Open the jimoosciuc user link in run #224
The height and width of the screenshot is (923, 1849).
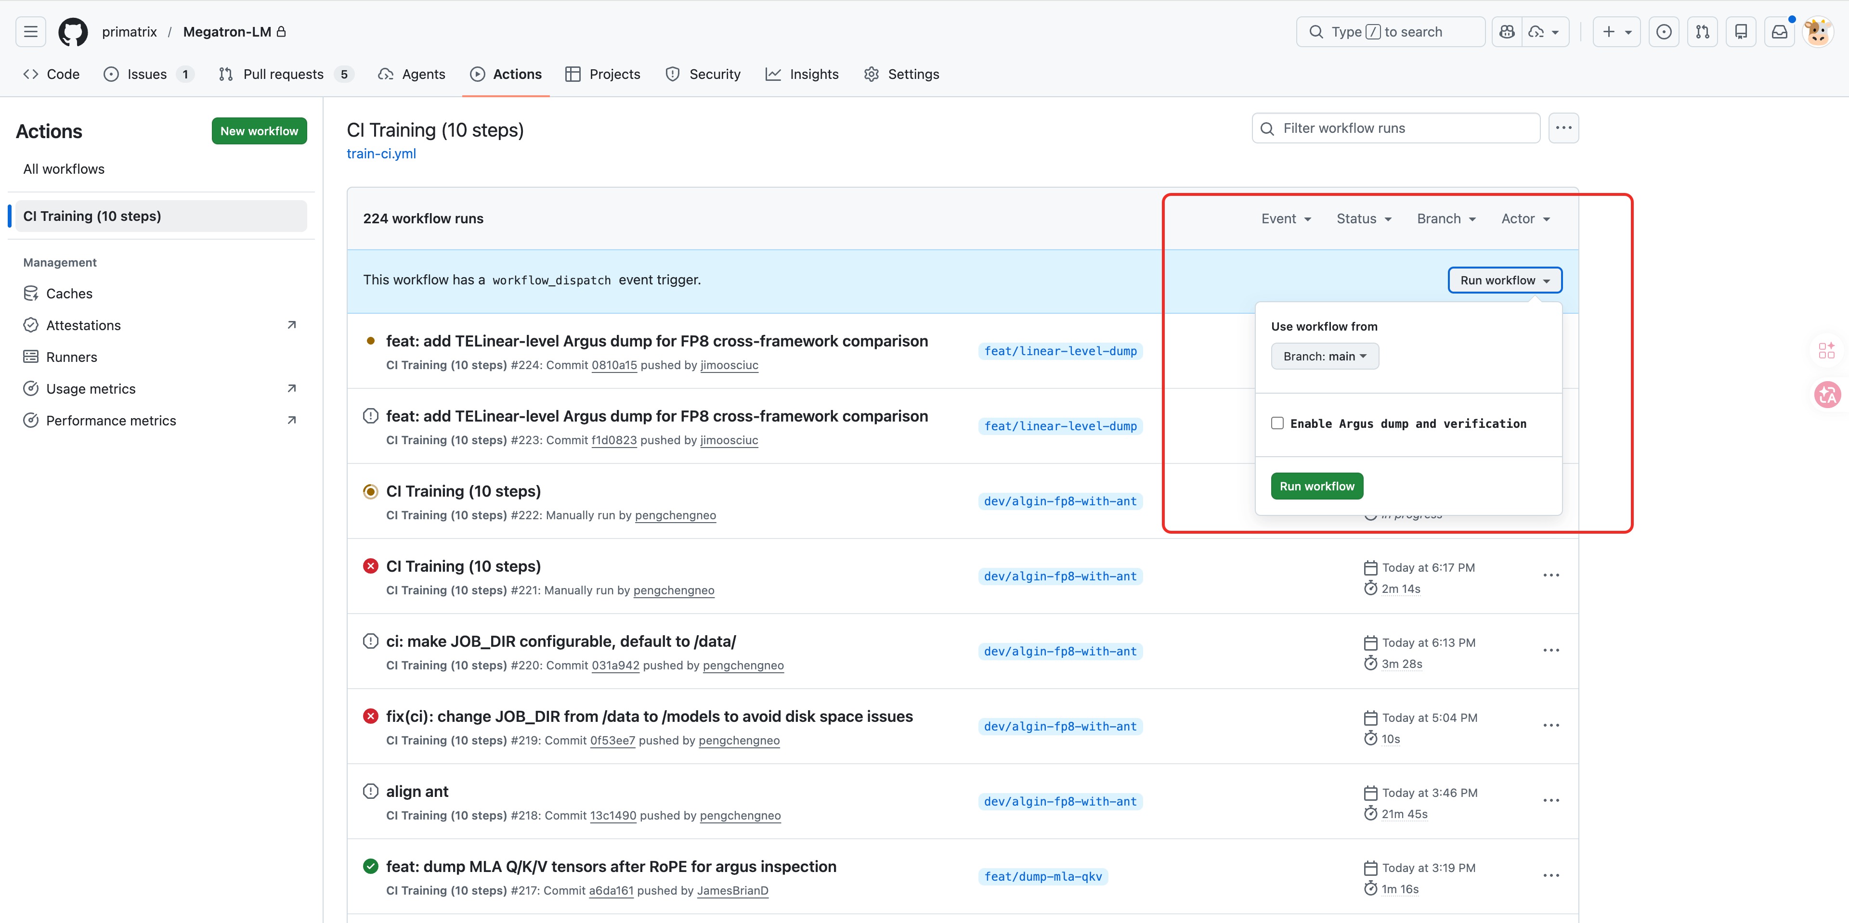pos(729,365)
